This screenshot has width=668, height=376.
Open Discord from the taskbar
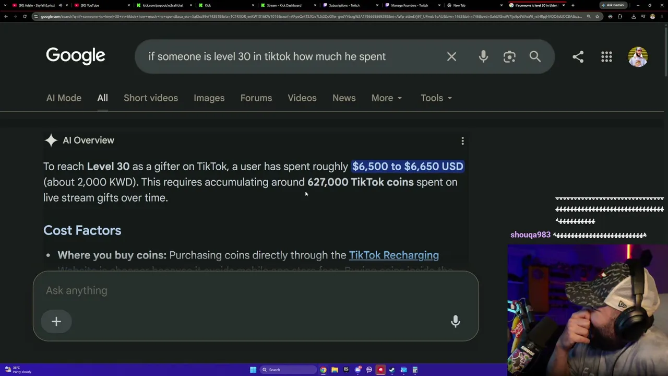pos(357,370)
